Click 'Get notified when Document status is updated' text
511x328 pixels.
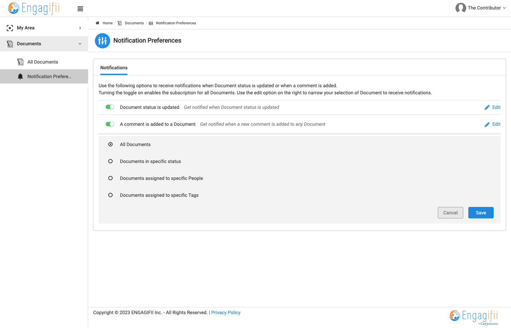[x=231, y=107]
